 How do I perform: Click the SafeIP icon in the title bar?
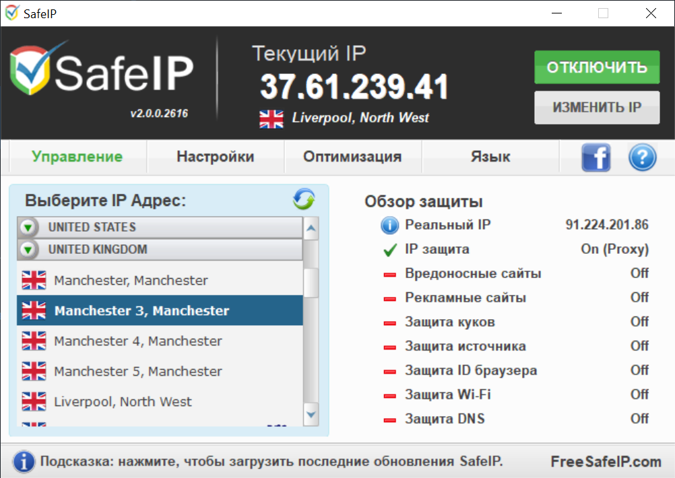coord(12,13)
